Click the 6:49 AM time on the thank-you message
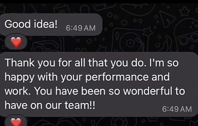This screenshot has height=126, width=198. coord(177,109)
